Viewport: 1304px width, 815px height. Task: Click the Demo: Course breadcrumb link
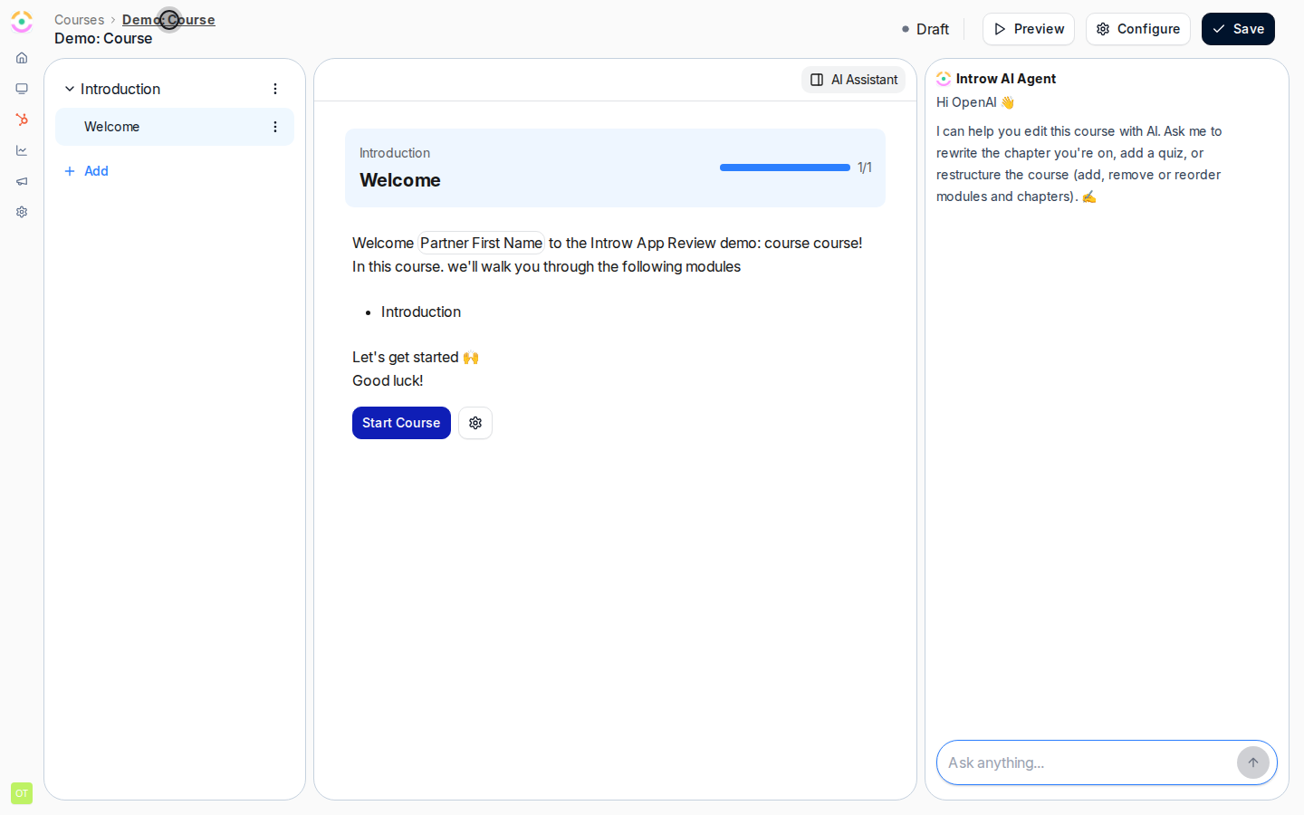[x=168, y=20]
